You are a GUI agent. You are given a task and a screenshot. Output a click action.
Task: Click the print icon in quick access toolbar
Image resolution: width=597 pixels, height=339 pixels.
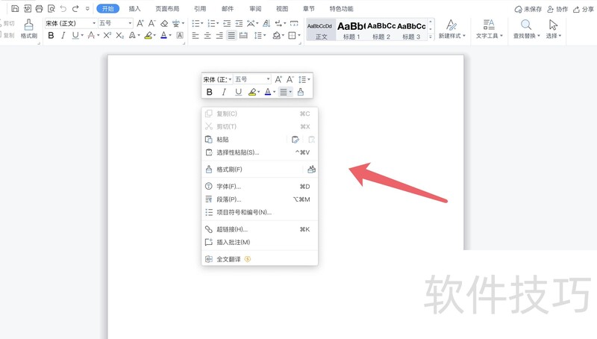point(40,8)
